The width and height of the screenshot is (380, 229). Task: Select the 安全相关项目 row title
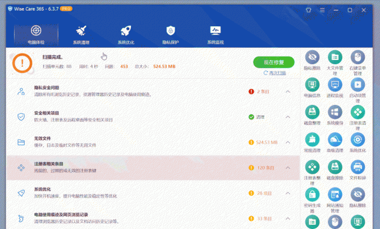47,113
